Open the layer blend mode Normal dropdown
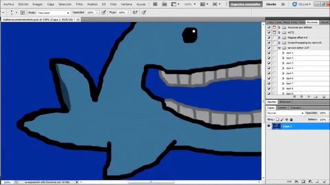Screen dimensions: 330x185 click(285, 113)
